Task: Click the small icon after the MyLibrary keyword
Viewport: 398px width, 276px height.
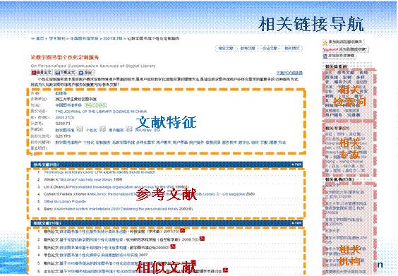Action: (157, 129)
